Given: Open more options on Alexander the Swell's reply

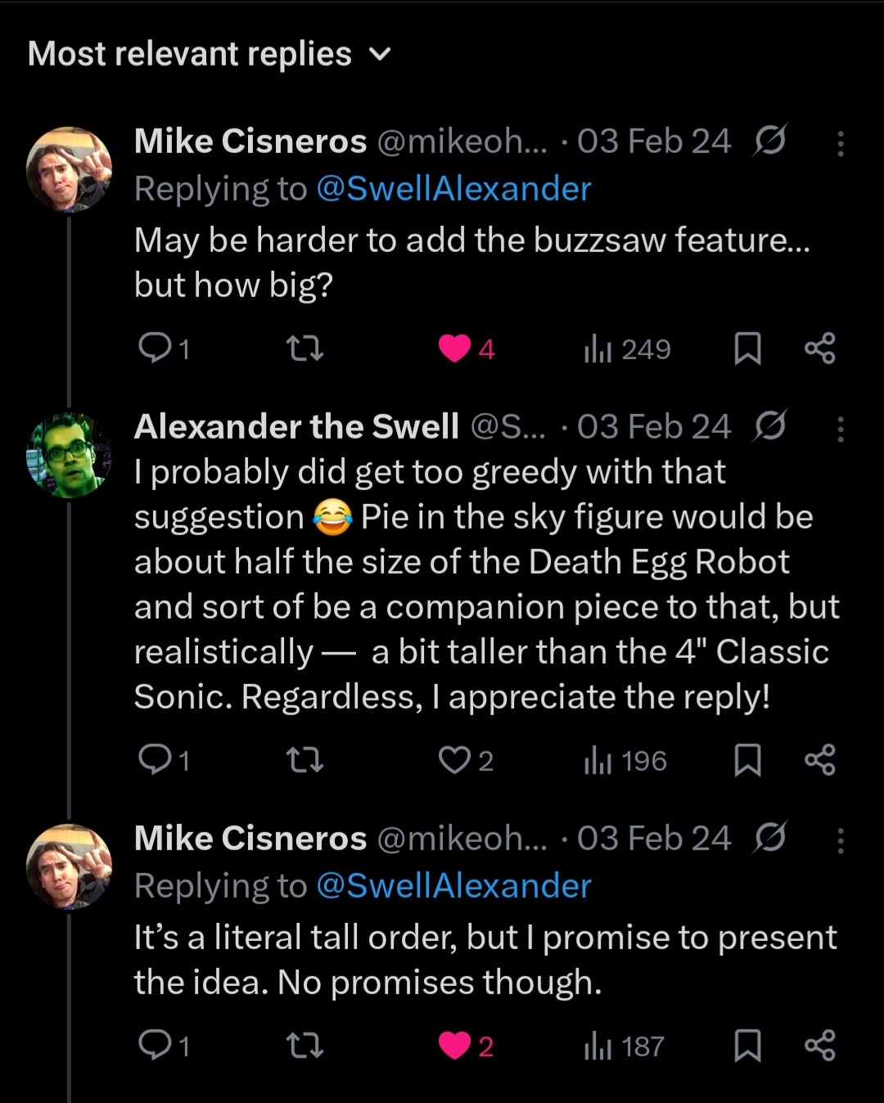Looking at the screenshot, I should [x=840, y=429].
